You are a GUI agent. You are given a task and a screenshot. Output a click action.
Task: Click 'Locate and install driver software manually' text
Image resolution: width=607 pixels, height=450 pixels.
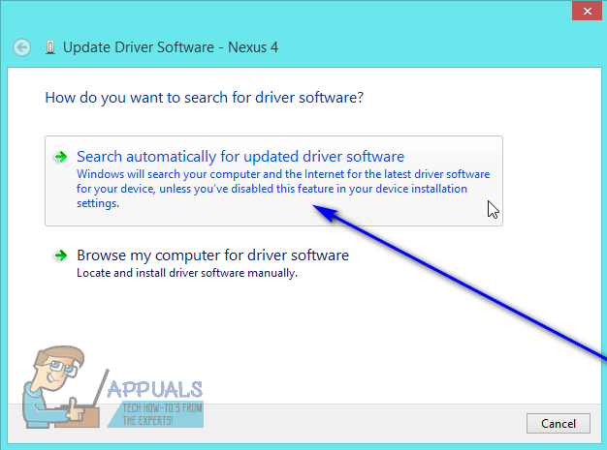pyautogui.click(x=187, y=273)
